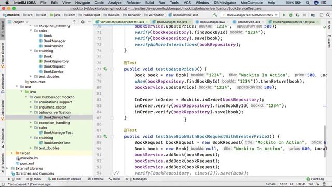The width and height of the screenshot is (332, 187).
Task: Open the MaxCompute menu
Action: 252,3
